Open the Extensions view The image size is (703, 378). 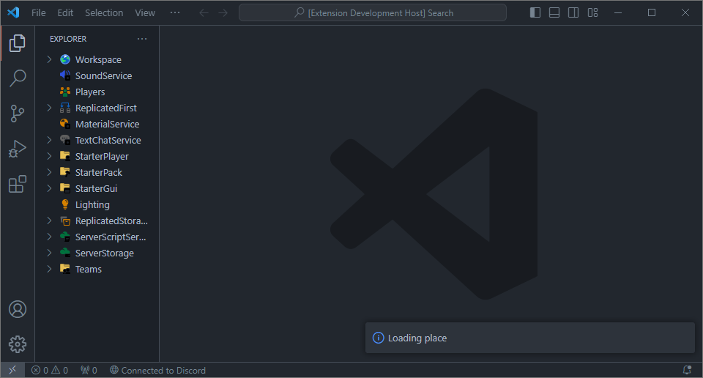pos(18,184)
